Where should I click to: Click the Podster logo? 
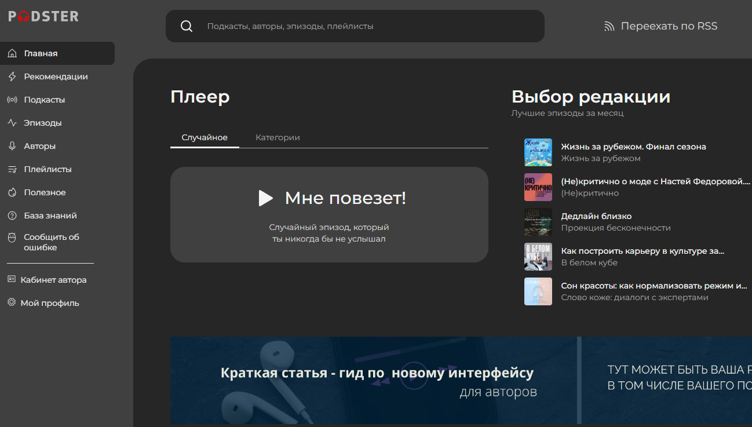(x=43, y=16)
